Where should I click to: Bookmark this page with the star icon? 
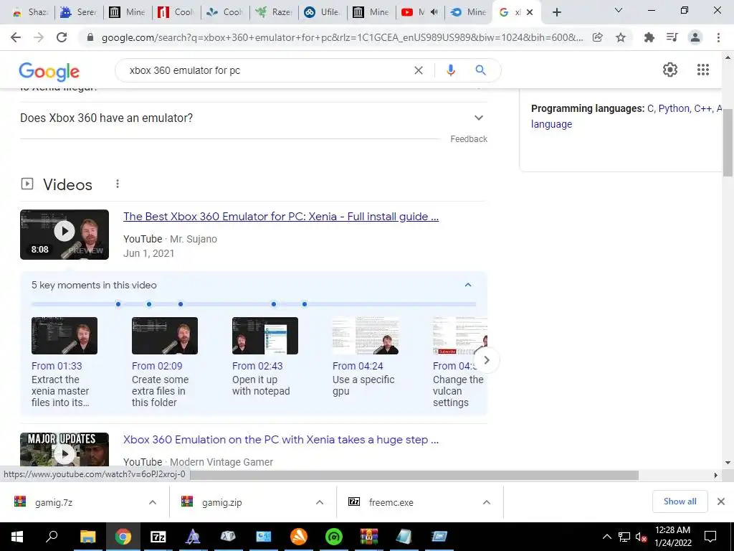pos(621,37)
